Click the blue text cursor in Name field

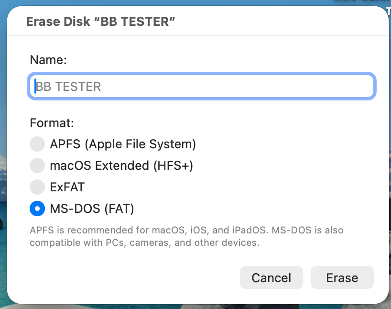[x=35, y=87]
